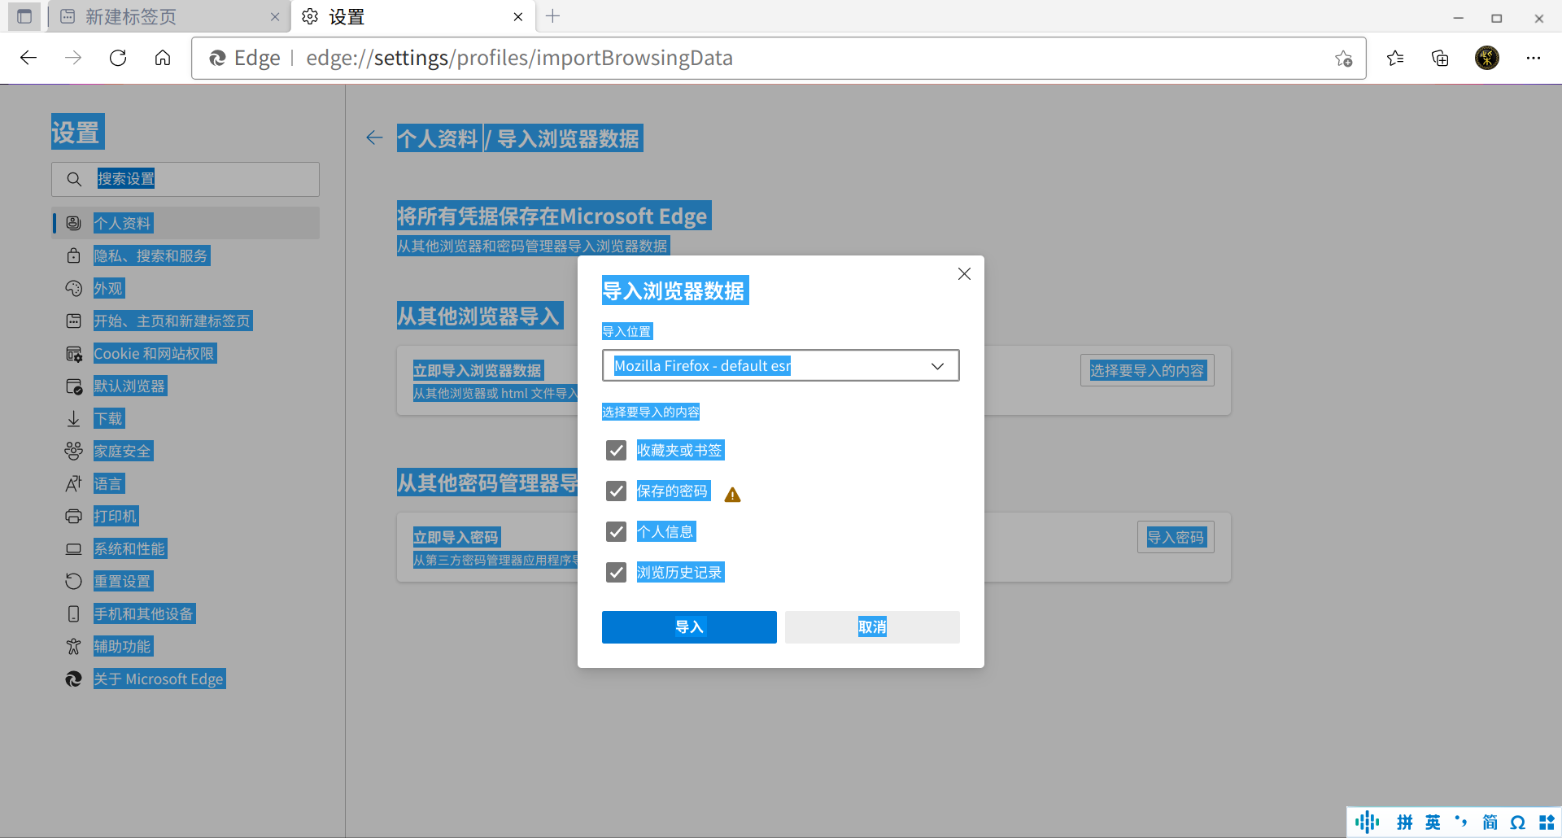This screenshot has width=1562, height=838.
Task: Close the 导入浏览器数据 dialog
Action: coord(964,274)
